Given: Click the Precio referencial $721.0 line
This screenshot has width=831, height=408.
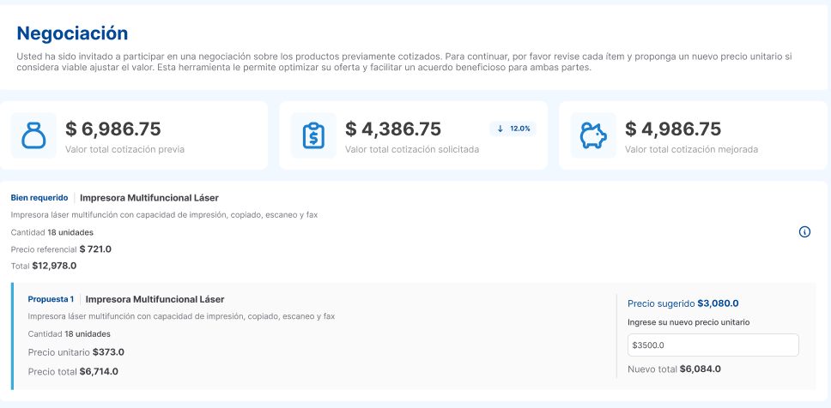Looking at the screenshot, I should click(61, 249).
